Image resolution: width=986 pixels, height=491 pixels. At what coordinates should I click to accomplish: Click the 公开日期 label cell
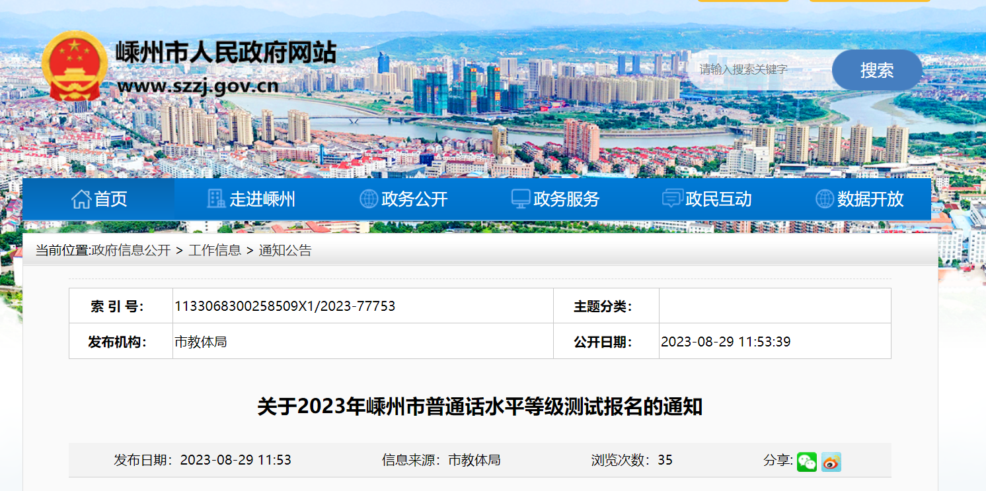607,342
